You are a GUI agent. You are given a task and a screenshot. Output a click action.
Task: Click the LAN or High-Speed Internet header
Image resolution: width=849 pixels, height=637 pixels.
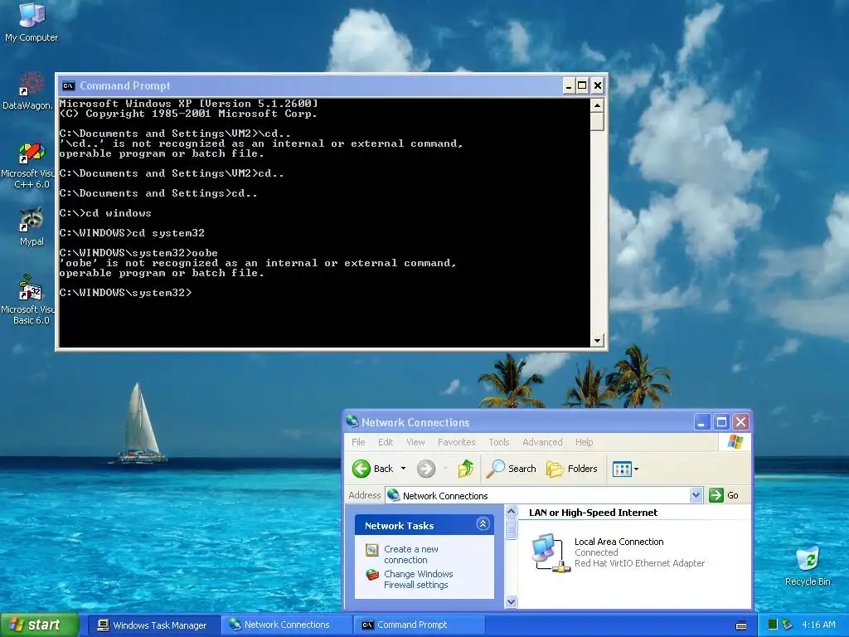[593, 513]
